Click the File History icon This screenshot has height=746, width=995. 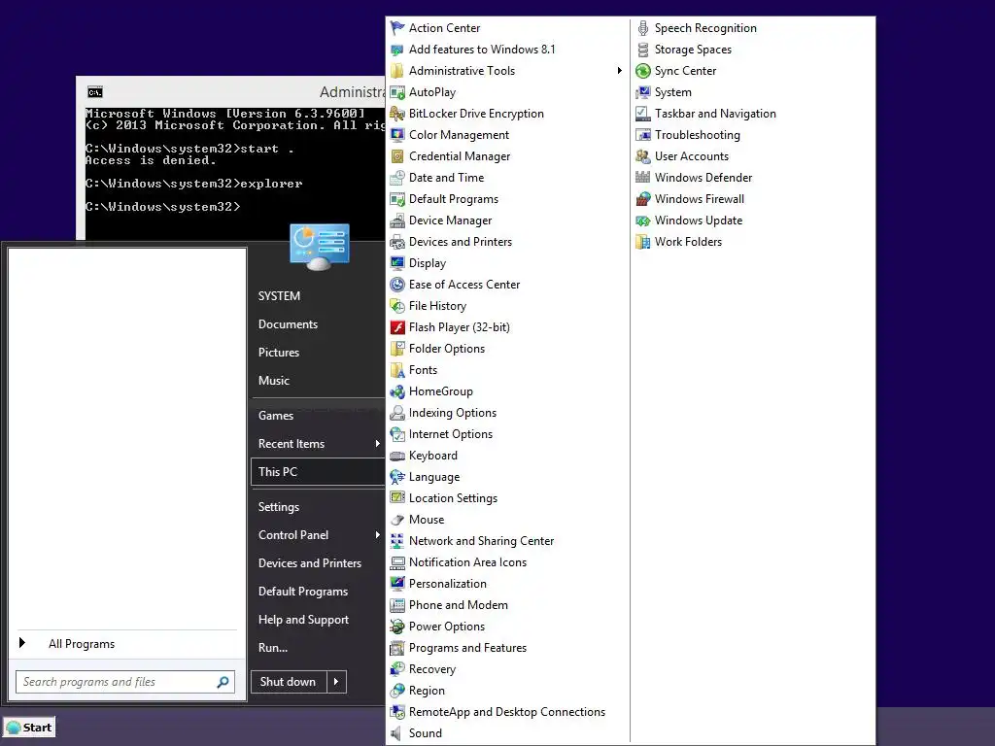pyautogui.click(x=397, y=306)
